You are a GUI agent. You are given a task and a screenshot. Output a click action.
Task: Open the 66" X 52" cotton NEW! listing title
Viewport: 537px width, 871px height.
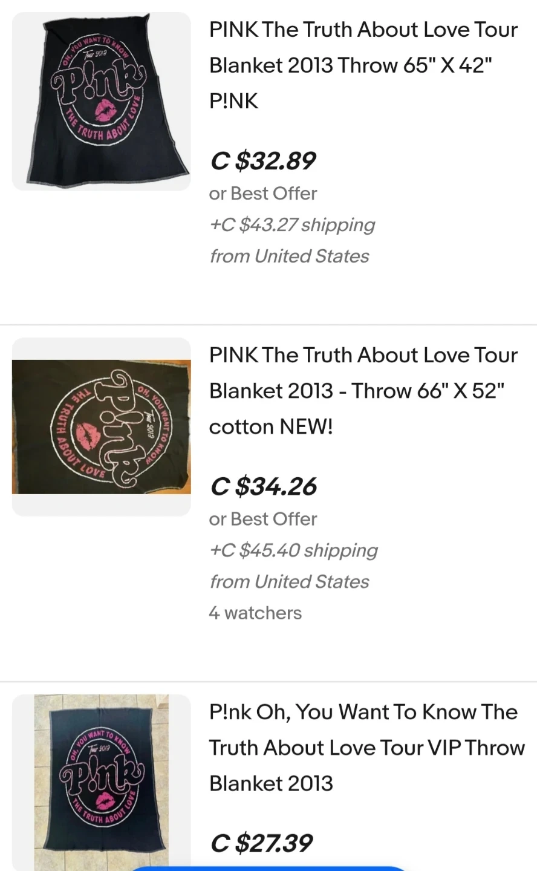tap(363, 391)
